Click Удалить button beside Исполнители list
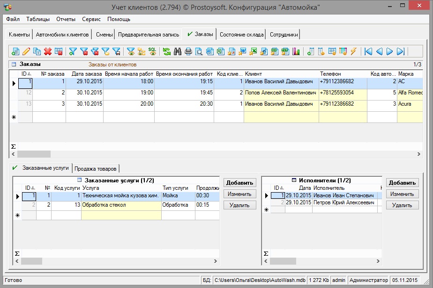433x288 pixels. pos(402,205)
